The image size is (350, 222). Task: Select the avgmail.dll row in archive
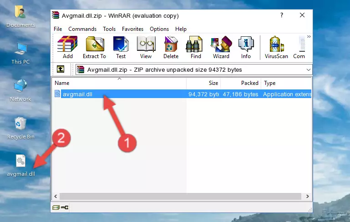pyautogui.click(x=183, y=94)
